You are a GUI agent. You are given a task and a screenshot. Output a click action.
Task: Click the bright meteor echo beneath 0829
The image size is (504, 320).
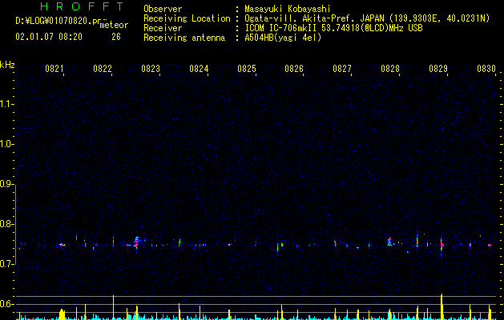(442, 246)
